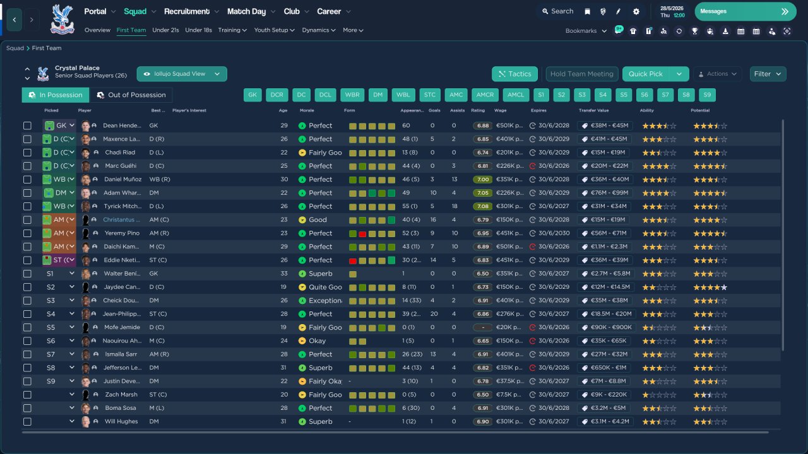The width and height of the screenshot is (808, 454).
Task: Open the trophy competitions shortcut icon
Action: (694, 31)
